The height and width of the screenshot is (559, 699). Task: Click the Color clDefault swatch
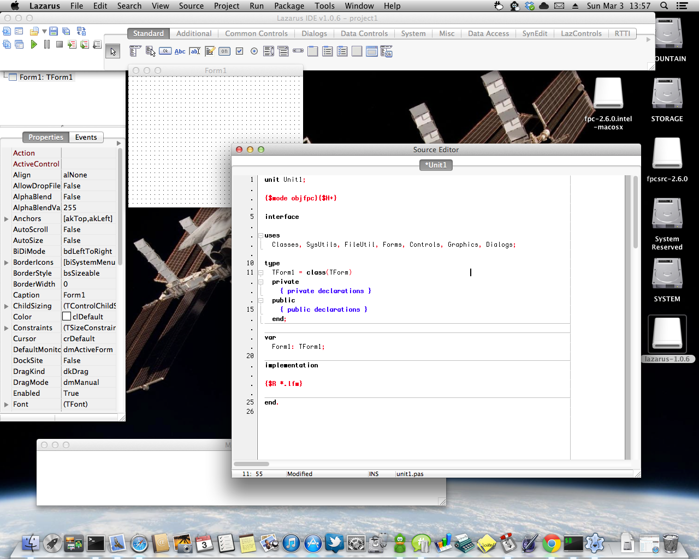[67, 317]
